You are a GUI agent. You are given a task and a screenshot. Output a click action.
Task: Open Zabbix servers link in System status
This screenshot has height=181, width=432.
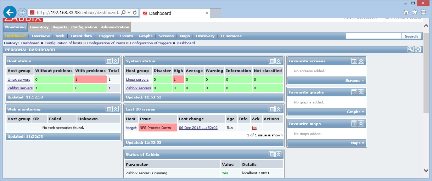(x=138, y=88)
